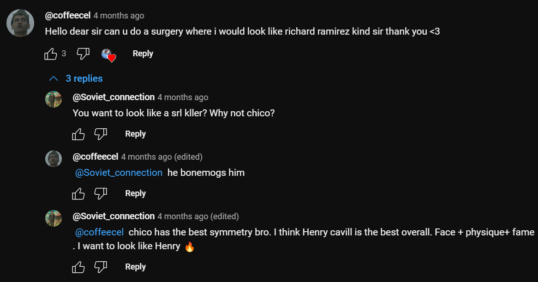Click the top comment's '4 months ago' timestamp
The image size is (538, 282).
coord(119,16)
